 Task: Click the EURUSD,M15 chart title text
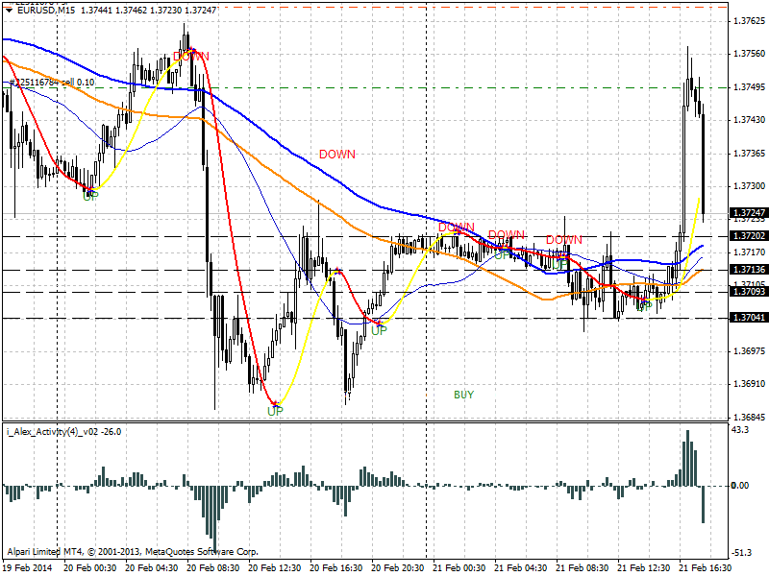point(46,11)
